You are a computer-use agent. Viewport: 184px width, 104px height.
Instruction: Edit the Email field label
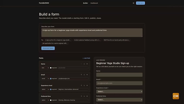(43, 75)
